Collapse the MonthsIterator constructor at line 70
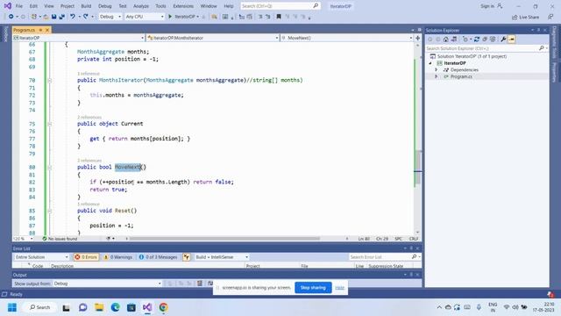This screenshot has height=316, width=561. (50, 80)
